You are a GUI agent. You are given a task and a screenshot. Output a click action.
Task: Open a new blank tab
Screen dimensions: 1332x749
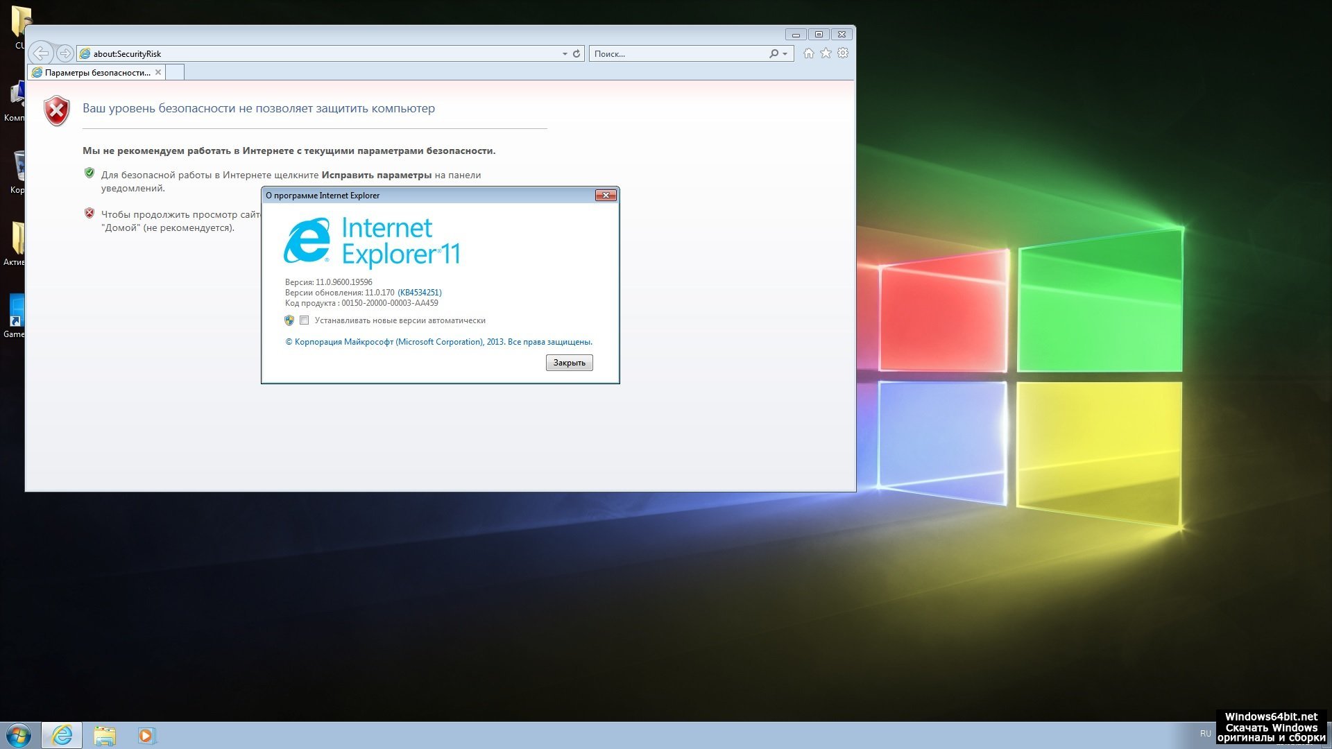pos(175,72)
